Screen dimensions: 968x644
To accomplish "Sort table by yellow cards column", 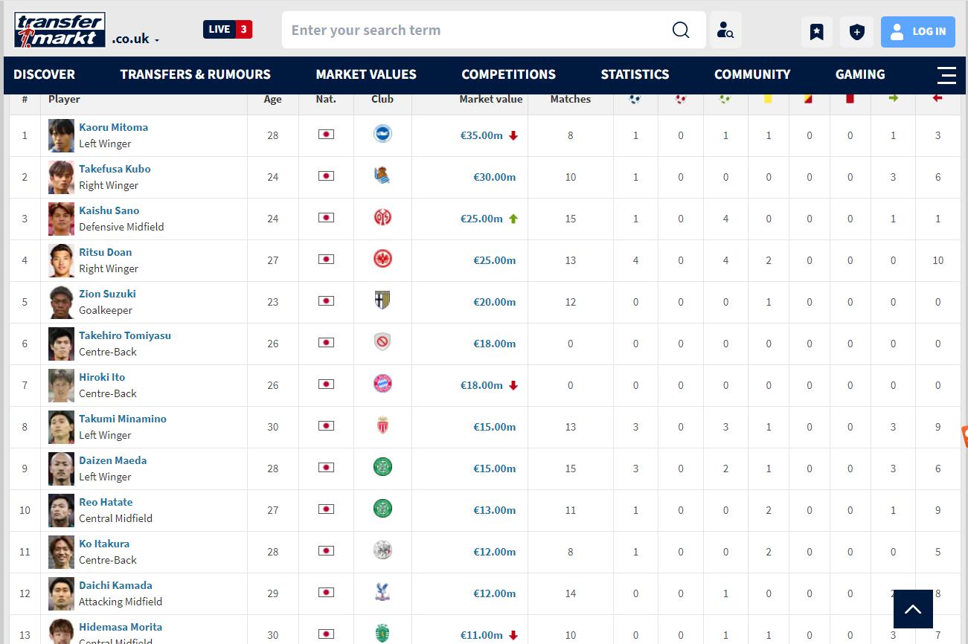I will click(x=769, y=99).
